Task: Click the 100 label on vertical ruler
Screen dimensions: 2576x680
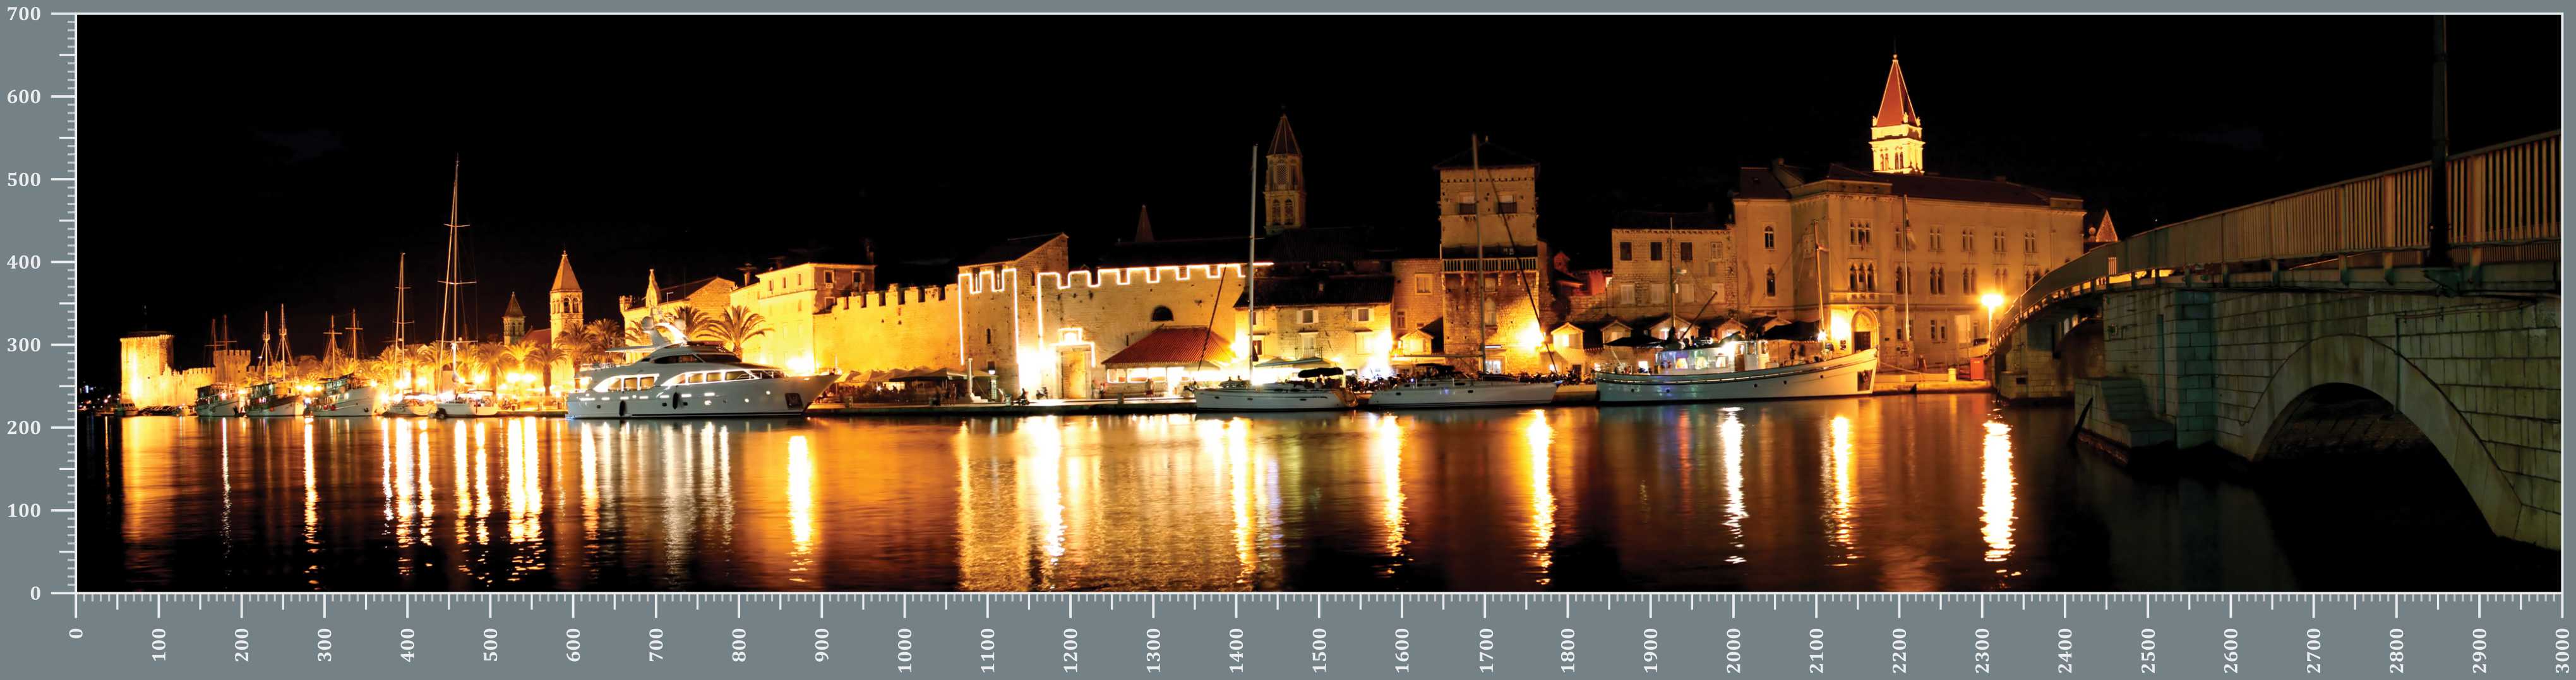Action: pyautogui.click(x=23, y=511)
